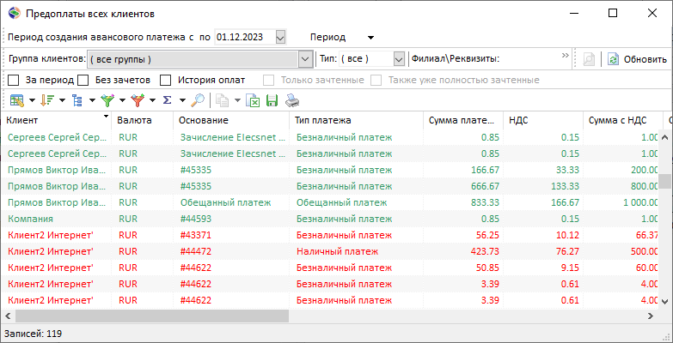
Task: Click into the 01.12.2023 date field
Action: pos(245,37)
